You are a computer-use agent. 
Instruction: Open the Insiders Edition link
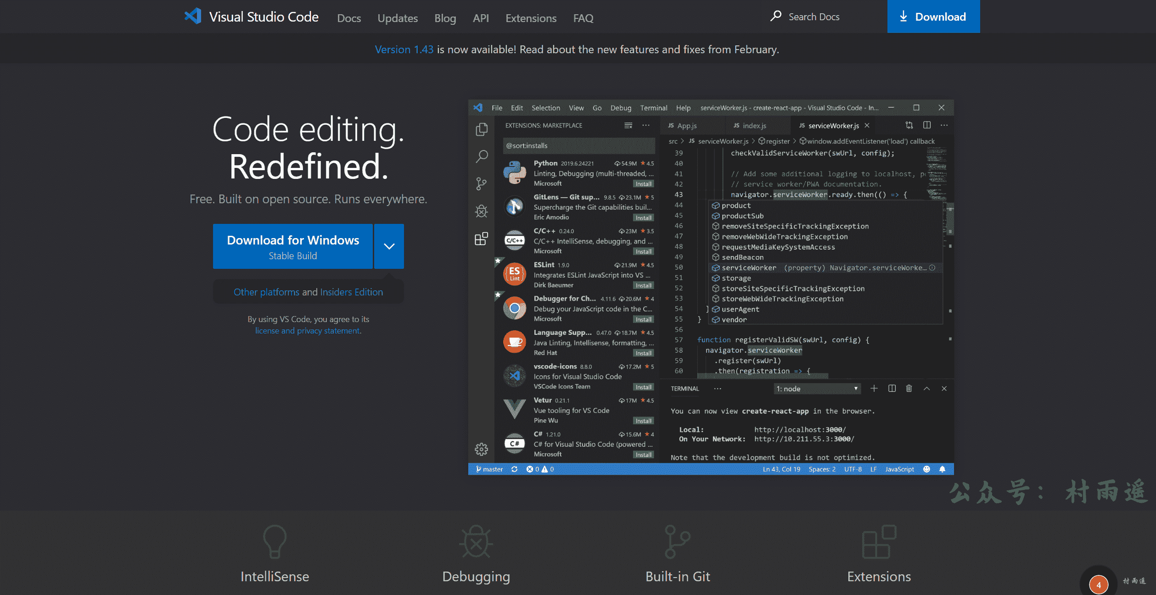(351, 292)
